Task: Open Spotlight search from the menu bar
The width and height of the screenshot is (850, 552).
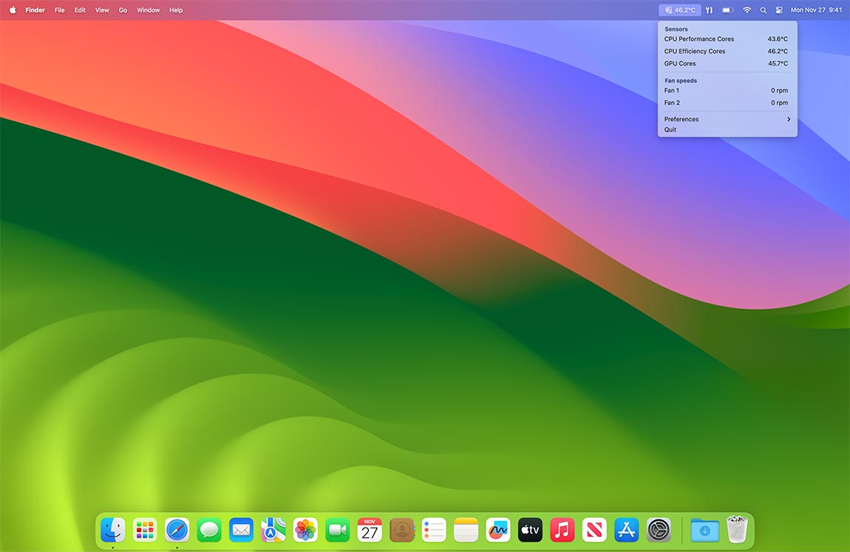Action: (x=763, y=10)
